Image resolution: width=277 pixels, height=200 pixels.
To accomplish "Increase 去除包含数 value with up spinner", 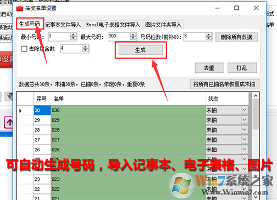I will click(x=85, y=47).
